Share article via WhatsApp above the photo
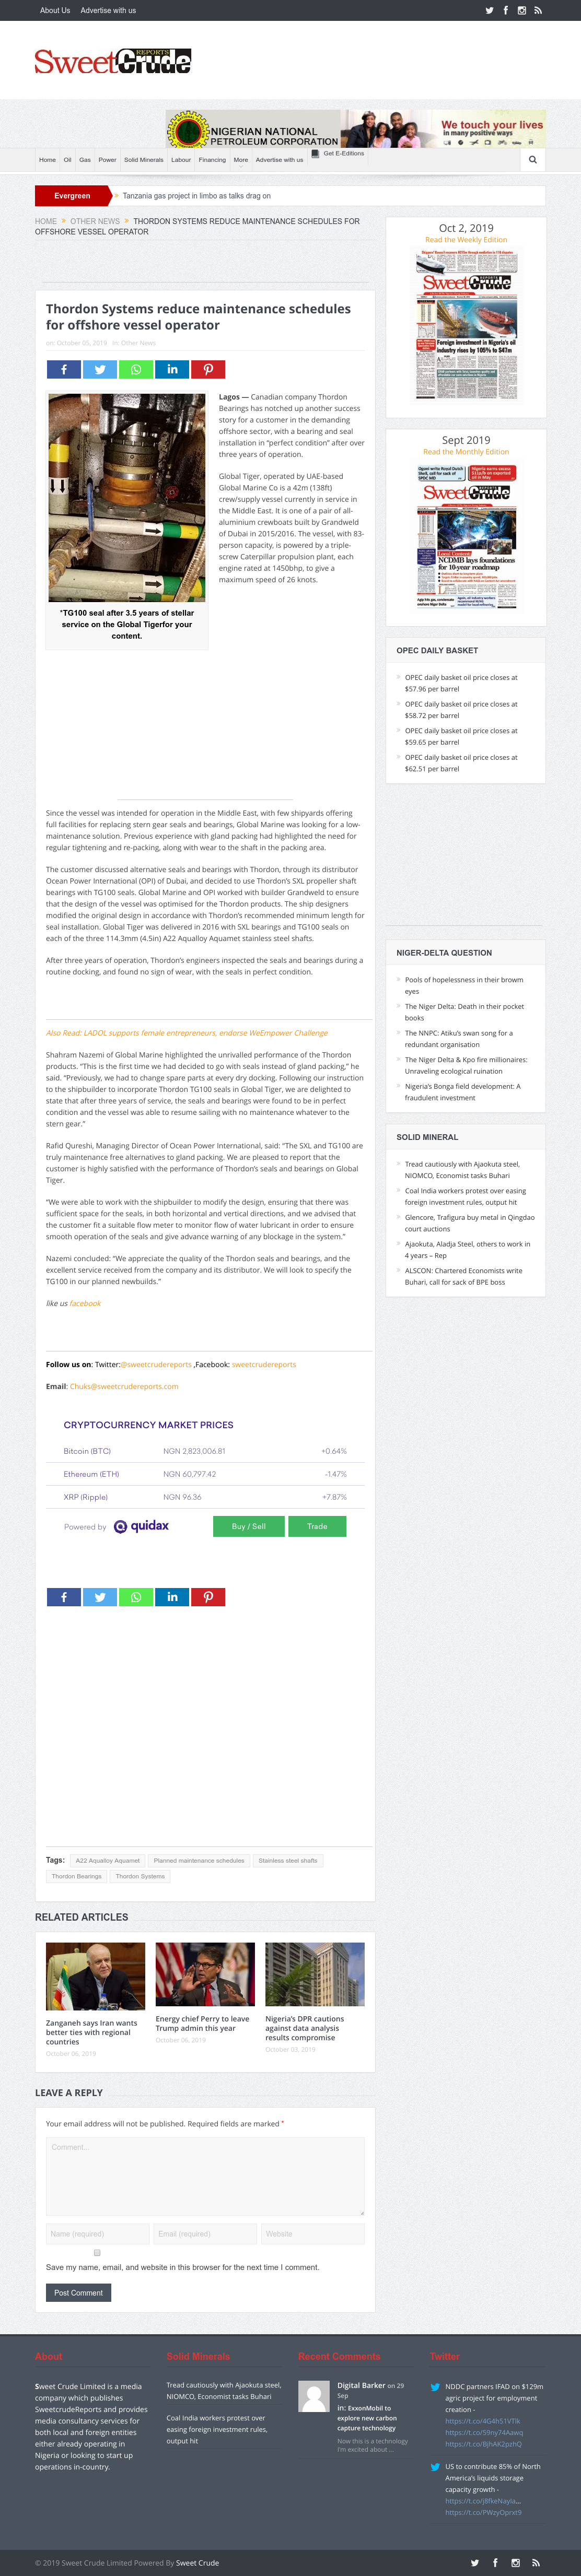Screen dimensions: 581x2576 (136, 369)
